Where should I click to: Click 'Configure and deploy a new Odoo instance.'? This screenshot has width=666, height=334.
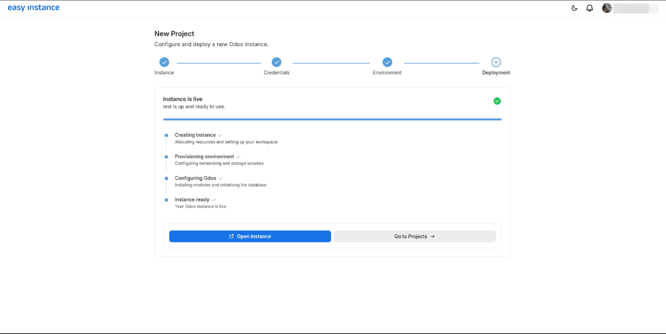point(212,44)
